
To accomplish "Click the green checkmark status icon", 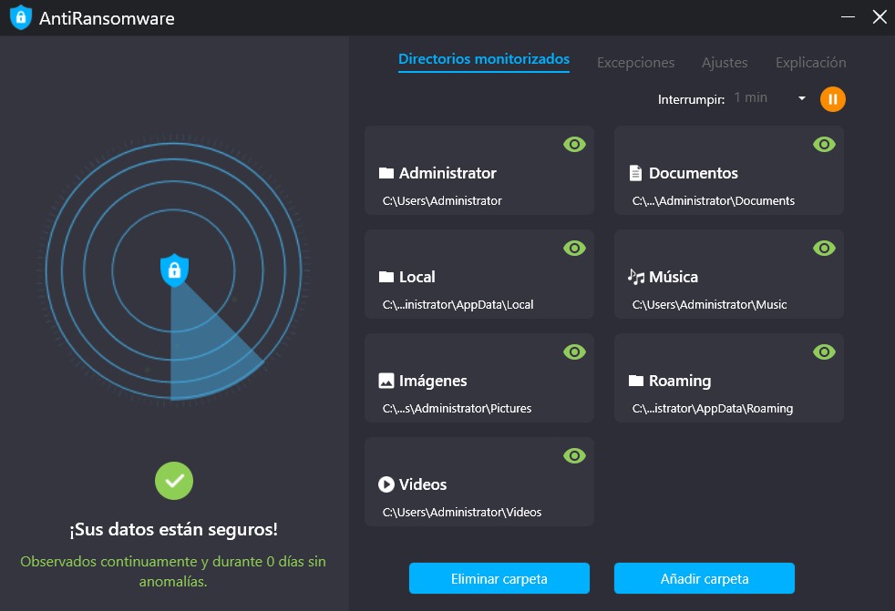I will (174, 481).
